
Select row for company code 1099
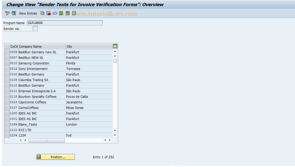(7, 124)
